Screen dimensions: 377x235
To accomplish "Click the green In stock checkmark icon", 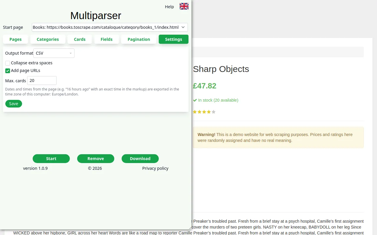I will [195, 100].
